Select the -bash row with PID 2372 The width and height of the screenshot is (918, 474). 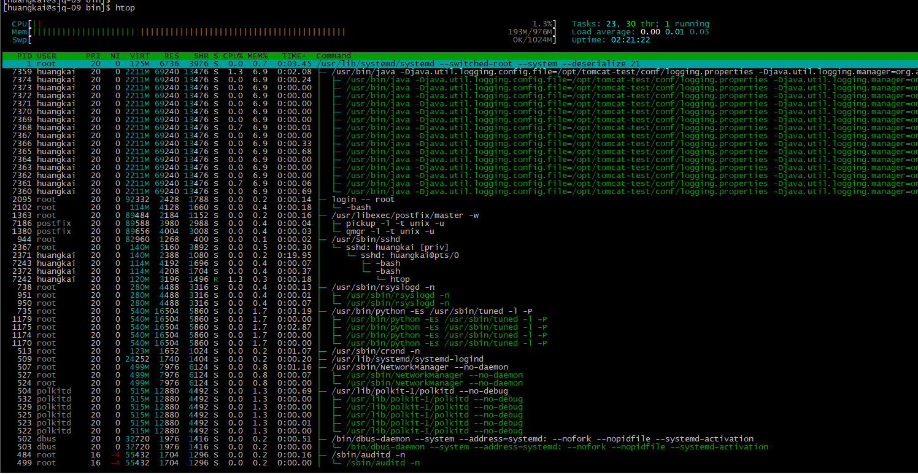pyautogui.click(x=459, y=271)
